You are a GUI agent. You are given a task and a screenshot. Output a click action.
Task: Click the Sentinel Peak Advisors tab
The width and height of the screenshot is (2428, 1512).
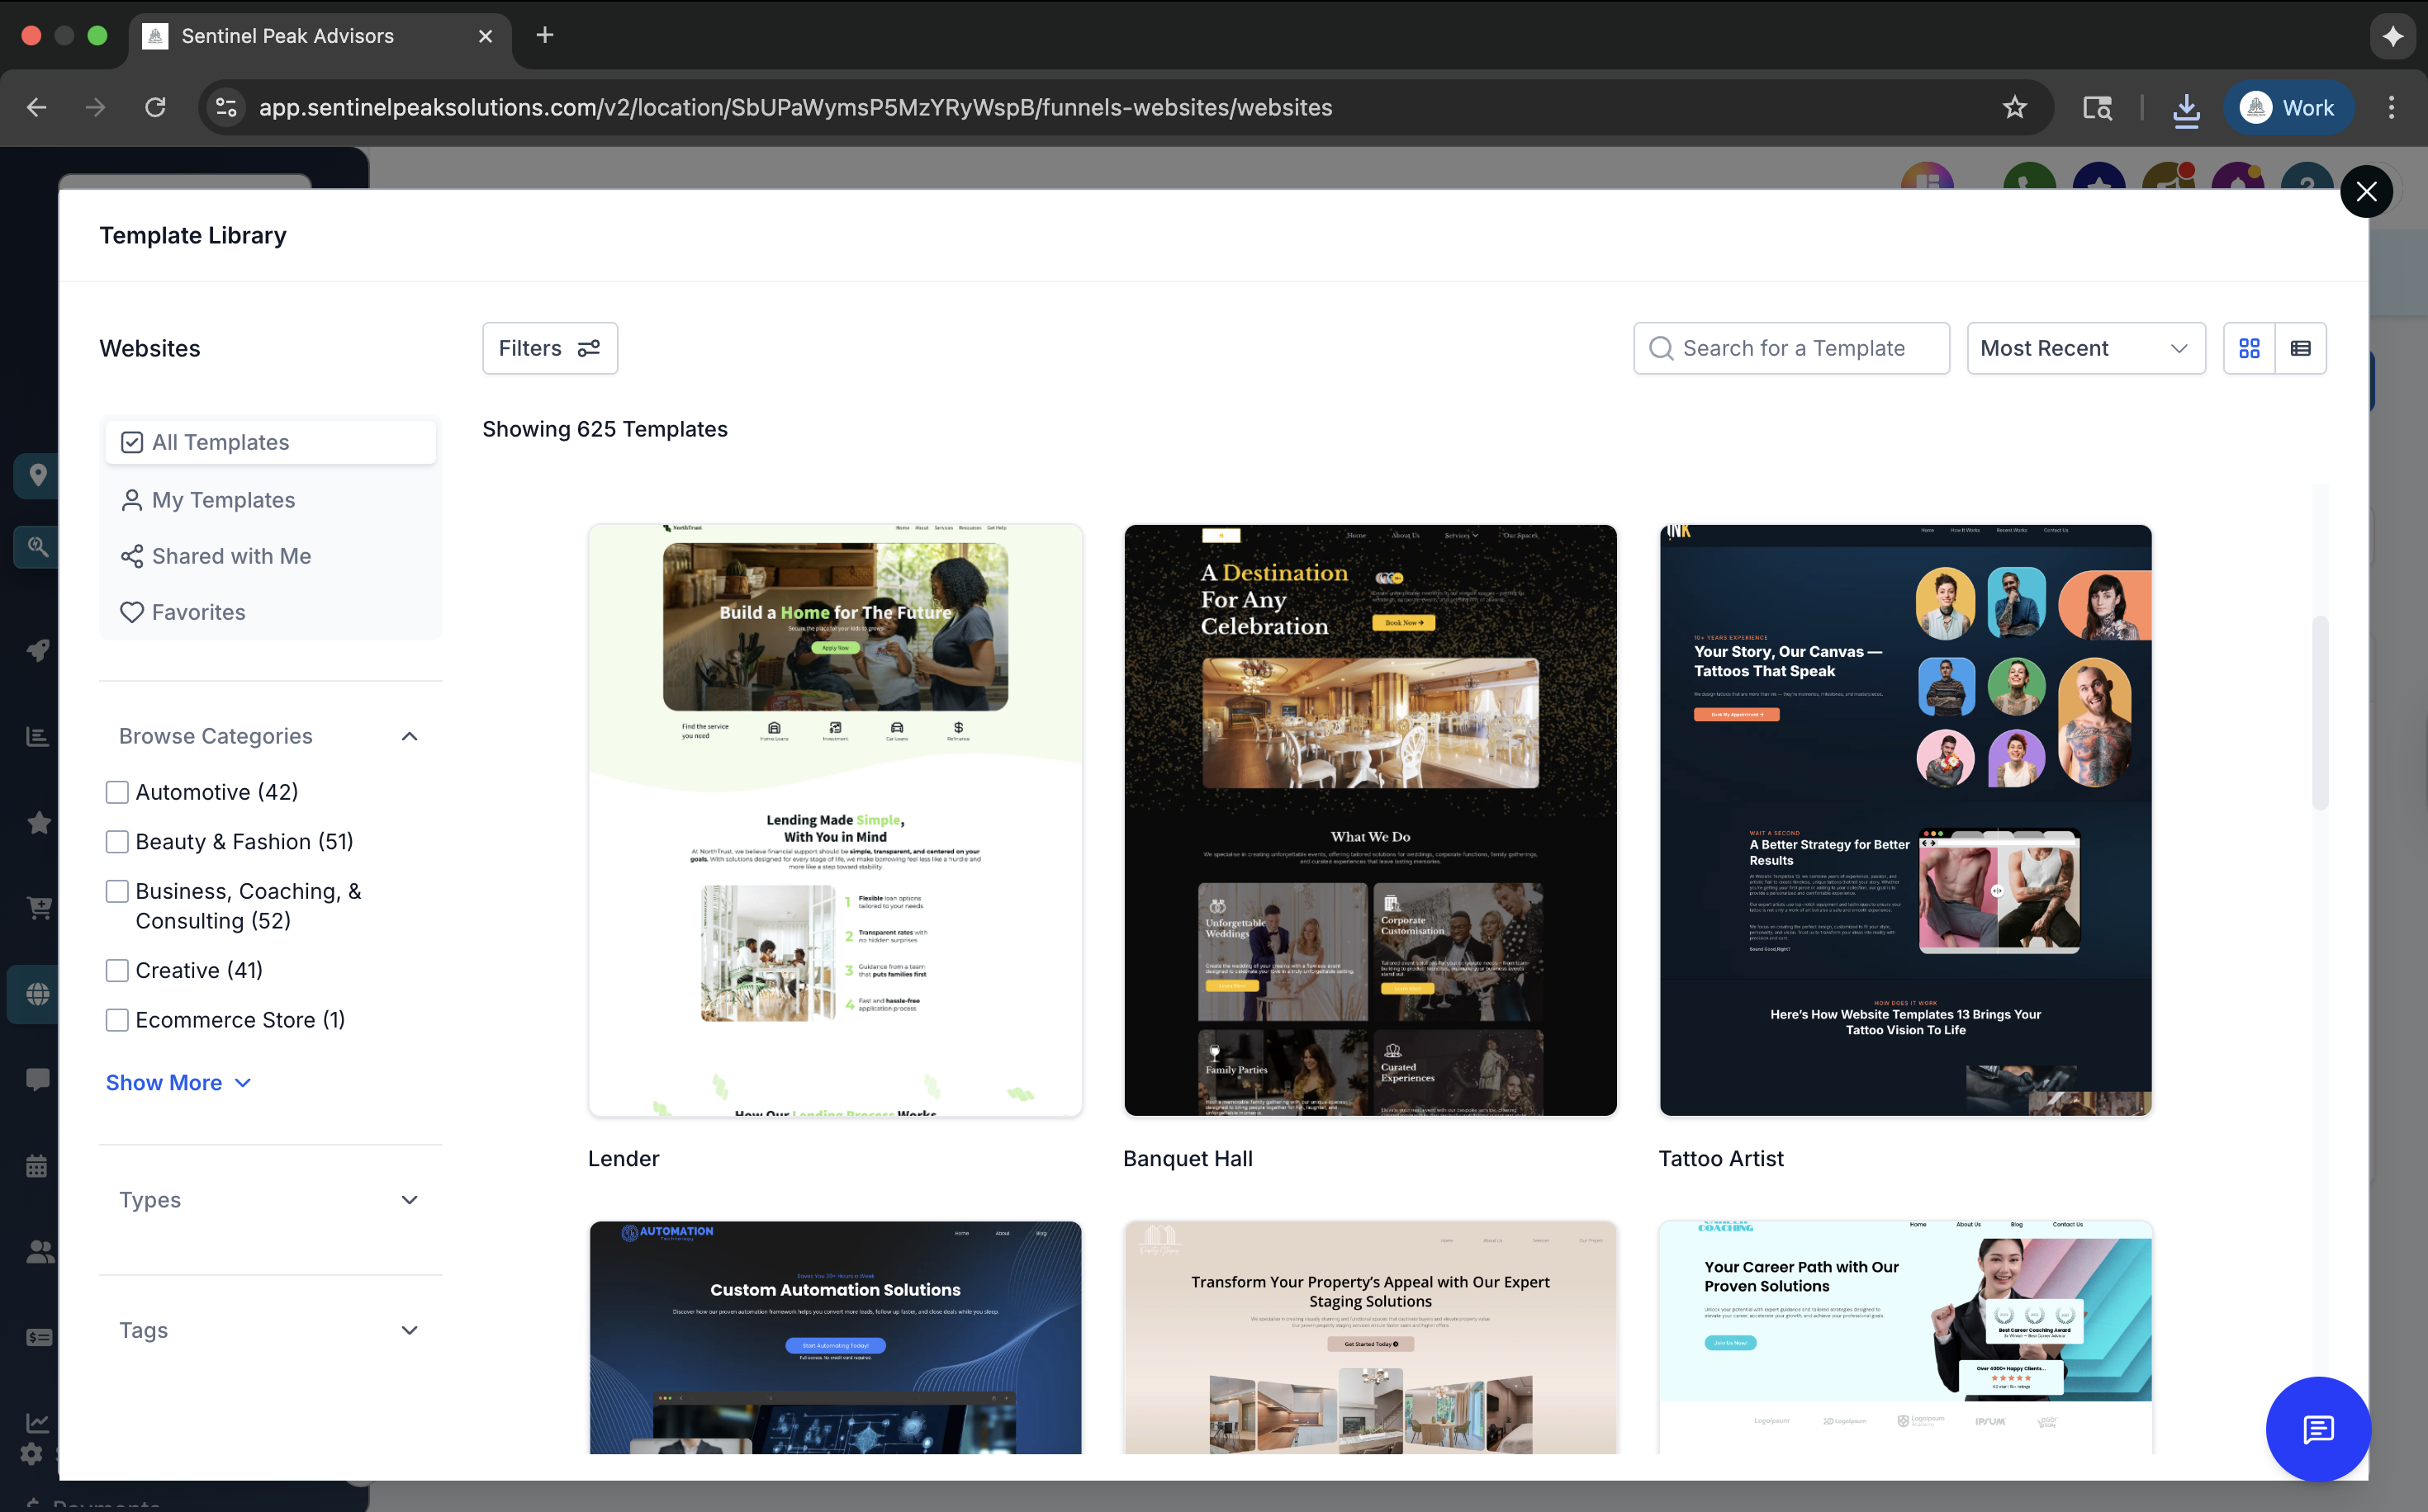pyautogui.click(x=320, y=36)
